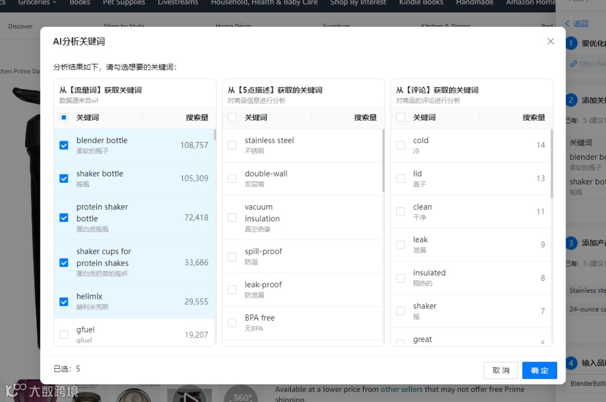The width and height of the screenshot is (606, 402).
Task: Click the 确定 confirm button
Action: (x=539, y=370)
